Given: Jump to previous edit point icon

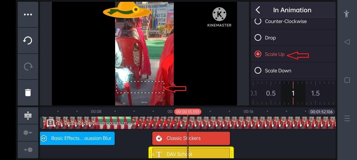Looking at the screenshot, I should pyautogui.click(x=28, y=133).
